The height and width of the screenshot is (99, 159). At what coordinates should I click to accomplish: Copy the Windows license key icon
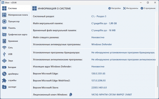(71, 95)
